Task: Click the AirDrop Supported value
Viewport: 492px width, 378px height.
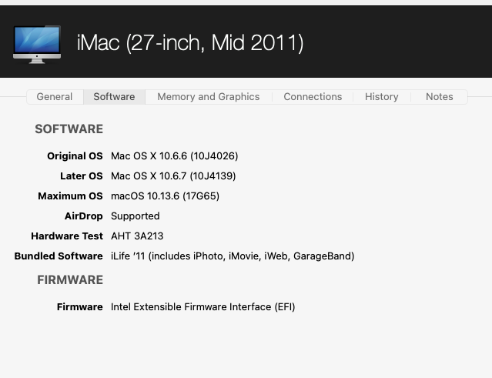Action: [135, 216]
